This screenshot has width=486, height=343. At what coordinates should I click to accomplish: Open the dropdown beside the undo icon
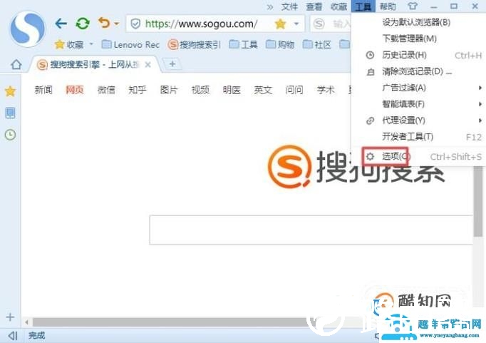pyautogui.click(x=117, y=24)
